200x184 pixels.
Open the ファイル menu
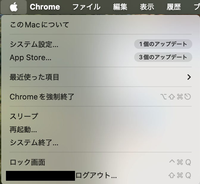86,7
